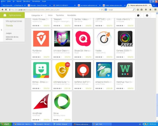Image resolution: width=158 pixels, height=126 pixels.
Task: Expand the Categorías dropdown
Action: point(37,15)
